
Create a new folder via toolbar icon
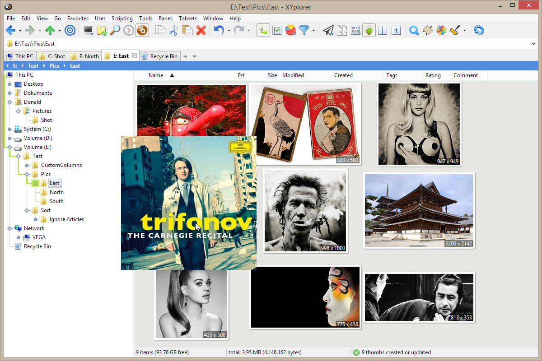(x=102, y=31)
